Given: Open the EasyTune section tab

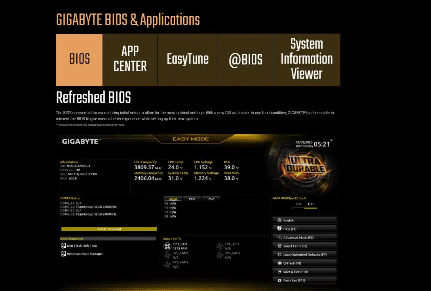Looking at the screenshot, I should (x=188, y=60).
